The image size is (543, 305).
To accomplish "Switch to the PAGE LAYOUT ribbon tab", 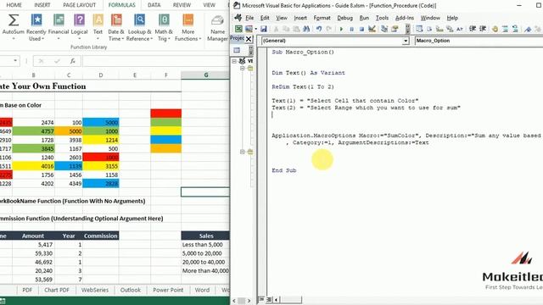I will coord(79,5).
